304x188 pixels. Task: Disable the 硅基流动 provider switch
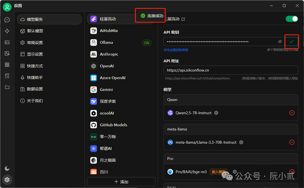(292, 19)
